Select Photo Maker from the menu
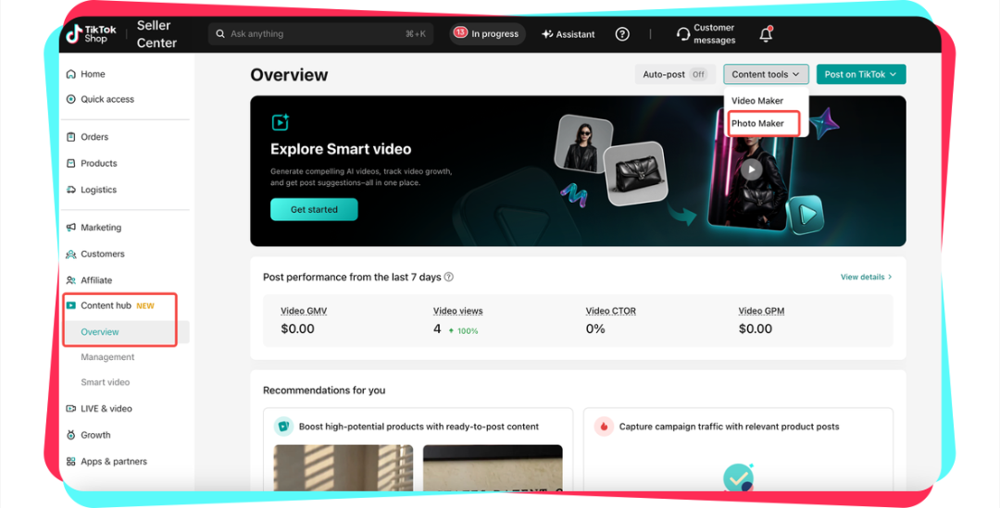This screenshot has width=1000, height=508. [x=757, y=123]
